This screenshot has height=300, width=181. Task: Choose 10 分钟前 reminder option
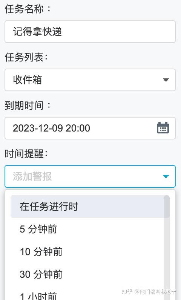87,252
